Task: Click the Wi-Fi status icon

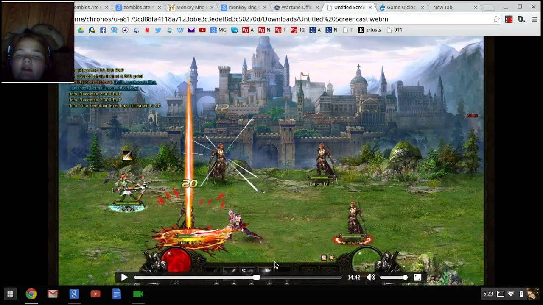Action: point(511,294)
